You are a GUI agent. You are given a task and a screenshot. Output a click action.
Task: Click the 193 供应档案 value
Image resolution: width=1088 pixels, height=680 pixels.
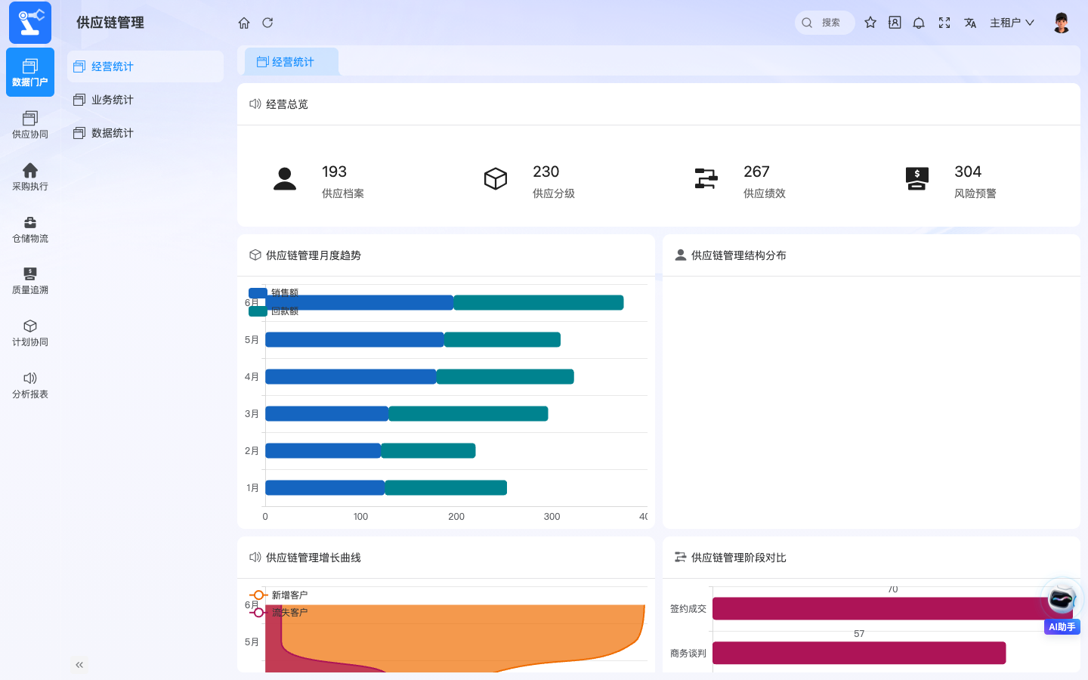point(334,172)
